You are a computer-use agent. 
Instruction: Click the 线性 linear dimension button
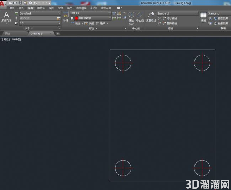coord(76,23)
